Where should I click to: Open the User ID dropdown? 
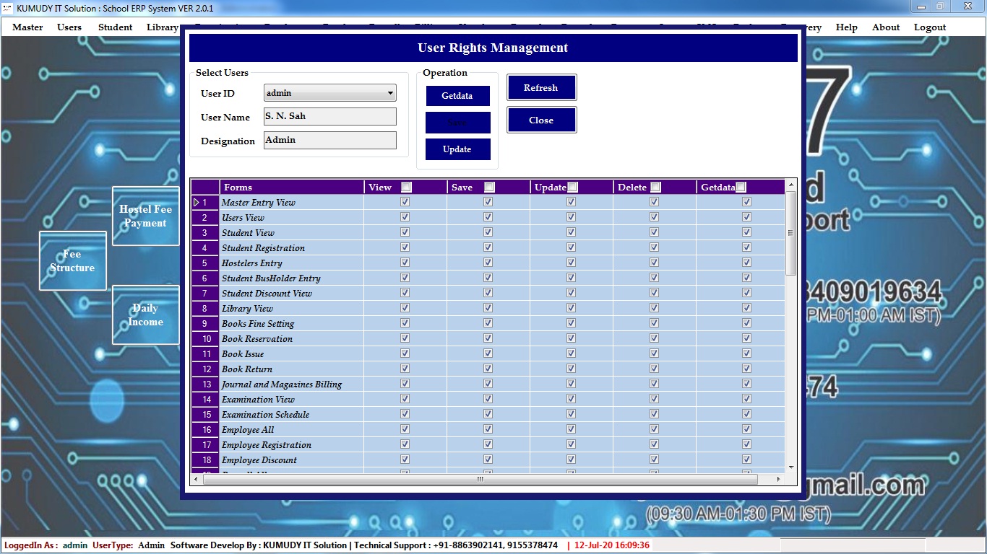(390, 93)
